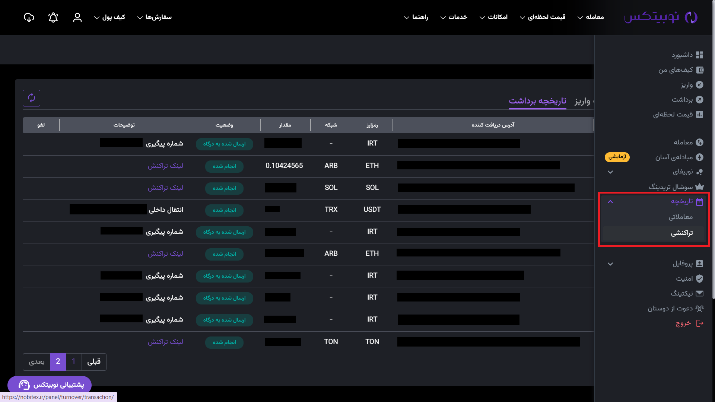Screen dimensions: 715x402
Task: Open the download app cloud icon
Action: click(x=29, y=17)
